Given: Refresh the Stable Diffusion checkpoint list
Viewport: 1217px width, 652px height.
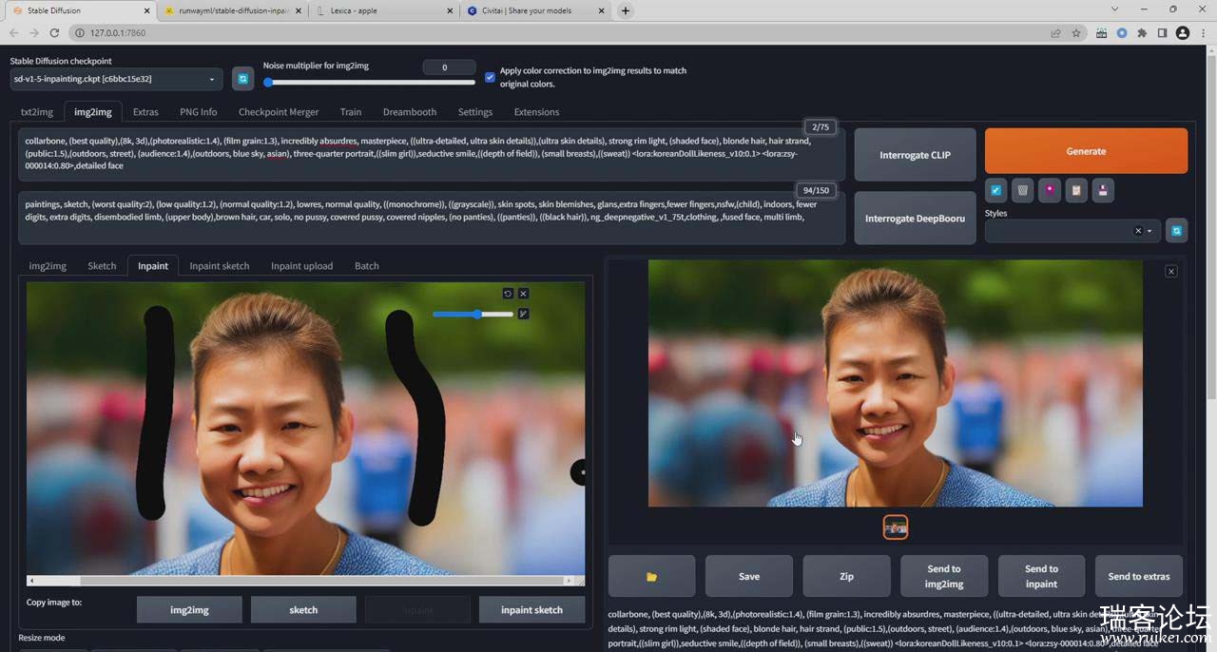Looking at the screenshot, I should 242,79.
